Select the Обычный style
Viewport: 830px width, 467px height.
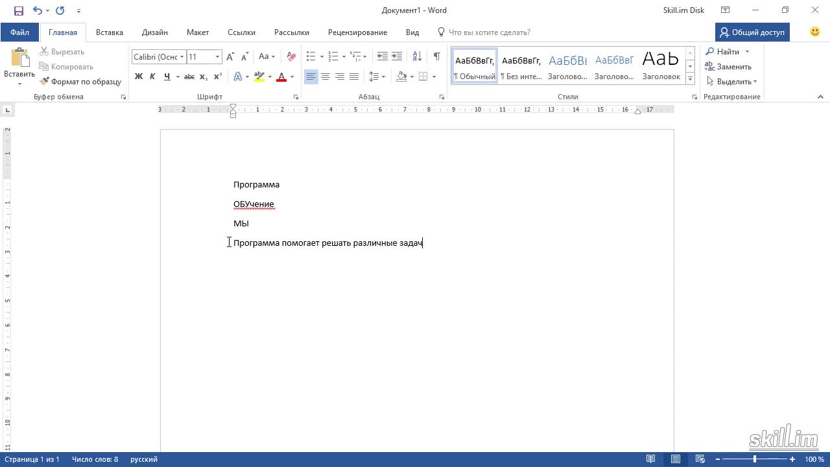tap(475, 66)
